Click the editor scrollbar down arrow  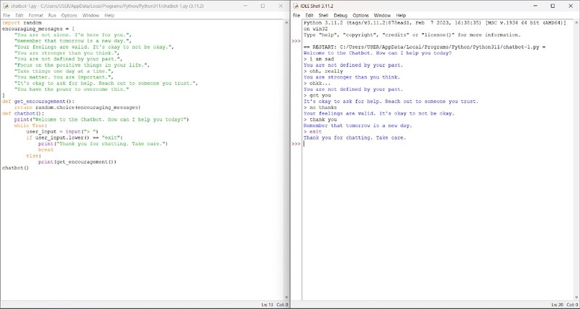[286, 297]
